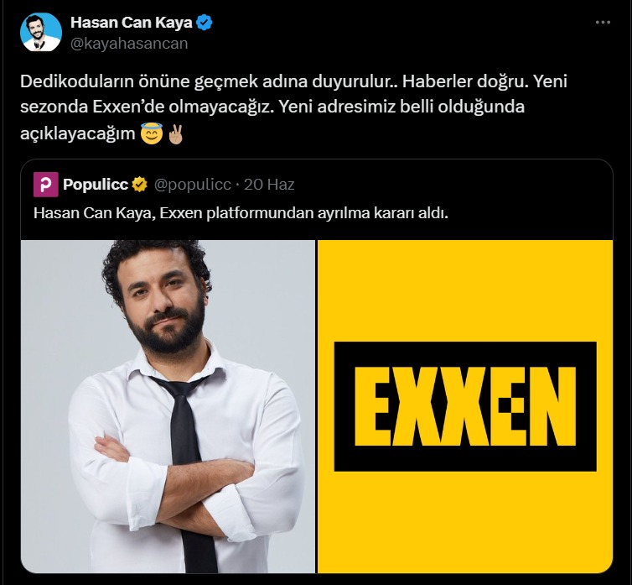Click the Hasan Can Kaya display name
Viewport: 632px width, 585px height.
click(131, 23)
